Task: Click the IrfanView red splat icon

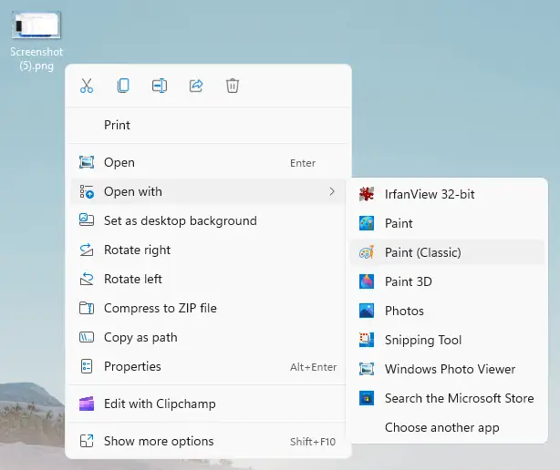Action: coord(367,194)
